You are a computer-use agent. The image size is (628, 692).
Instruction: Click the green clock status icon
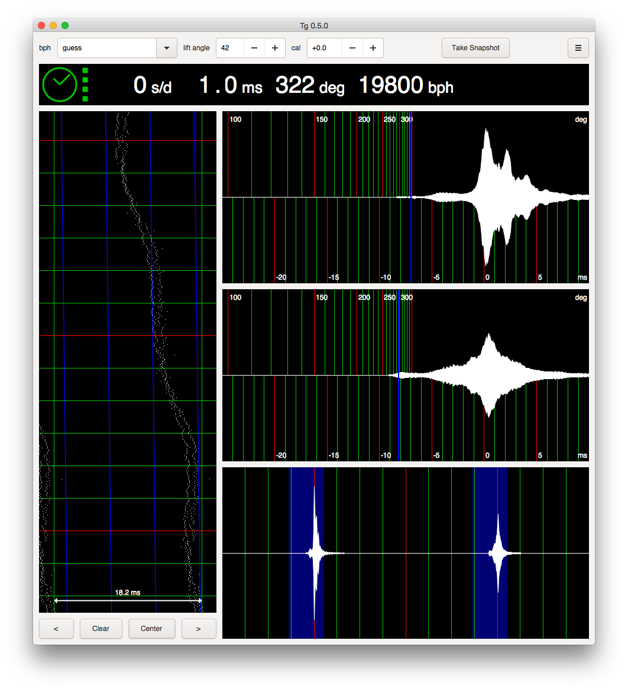point(60,85)
